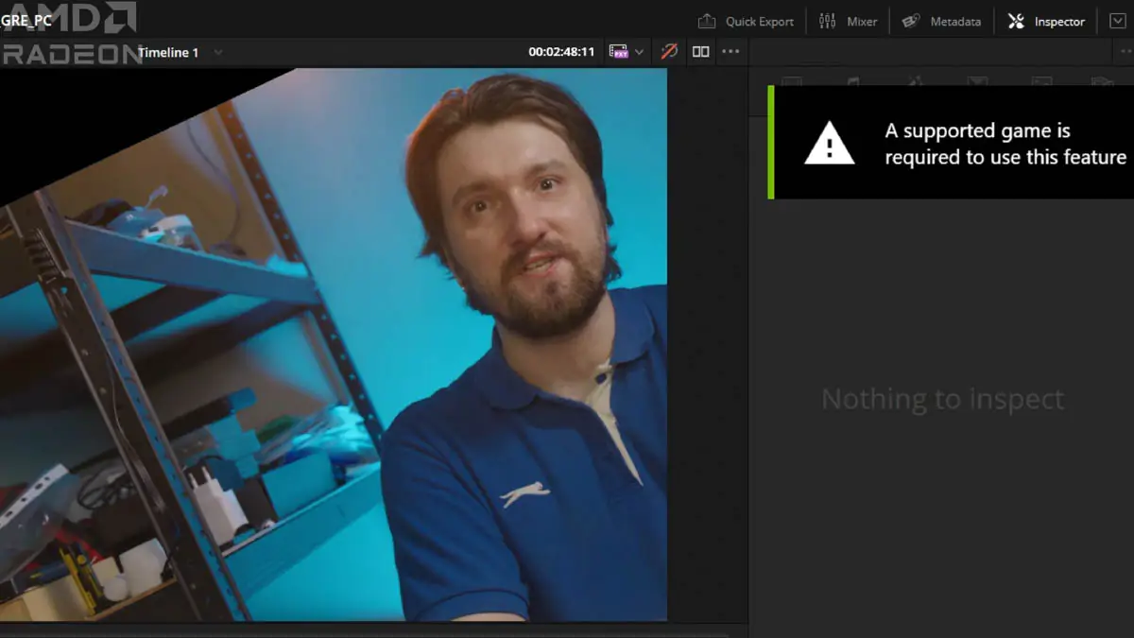
Task: Show the Metadata panel
Action: pyautogui.click(x=941, y=21)
